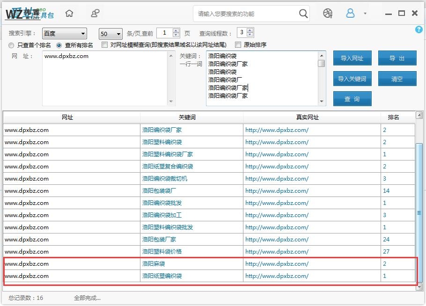Click the blue help question mark icon
This screenshot has width=426, height=306.
[x=419, y=29]
